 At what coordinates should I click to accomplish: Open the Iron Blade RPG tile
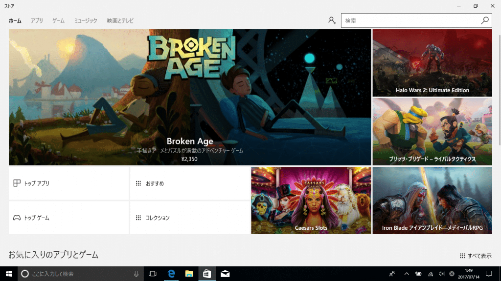(433, 201)
